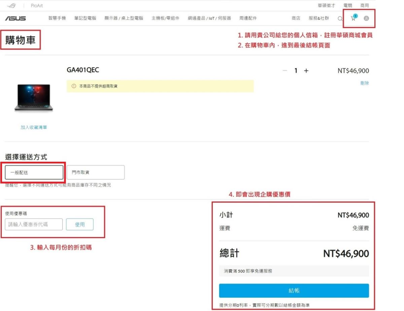
Task: Click the 提供分期0利率 installment note
Action: click(264, 305)
